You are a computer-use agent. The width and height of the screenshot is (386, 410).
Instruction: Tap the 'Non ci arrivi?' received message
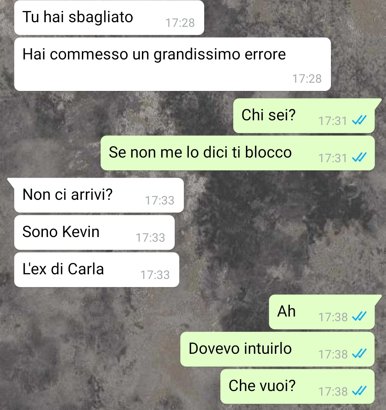coord(99,195)
